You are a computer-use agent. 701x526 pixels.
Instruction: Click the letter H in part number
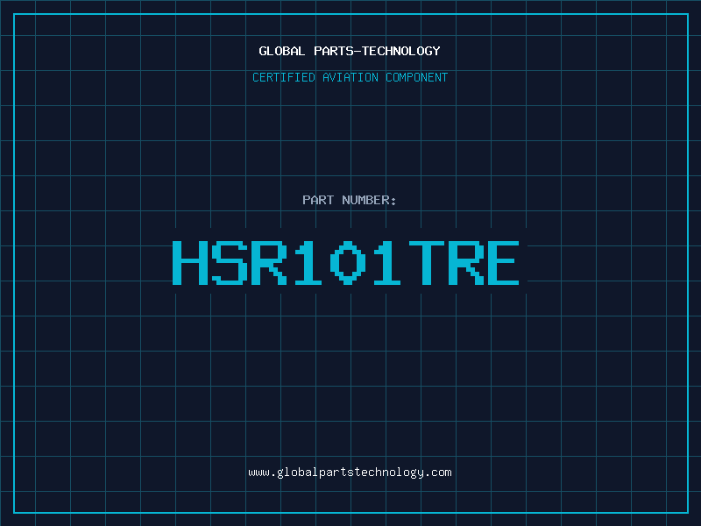pyautogui.click(x=189, y=263)
